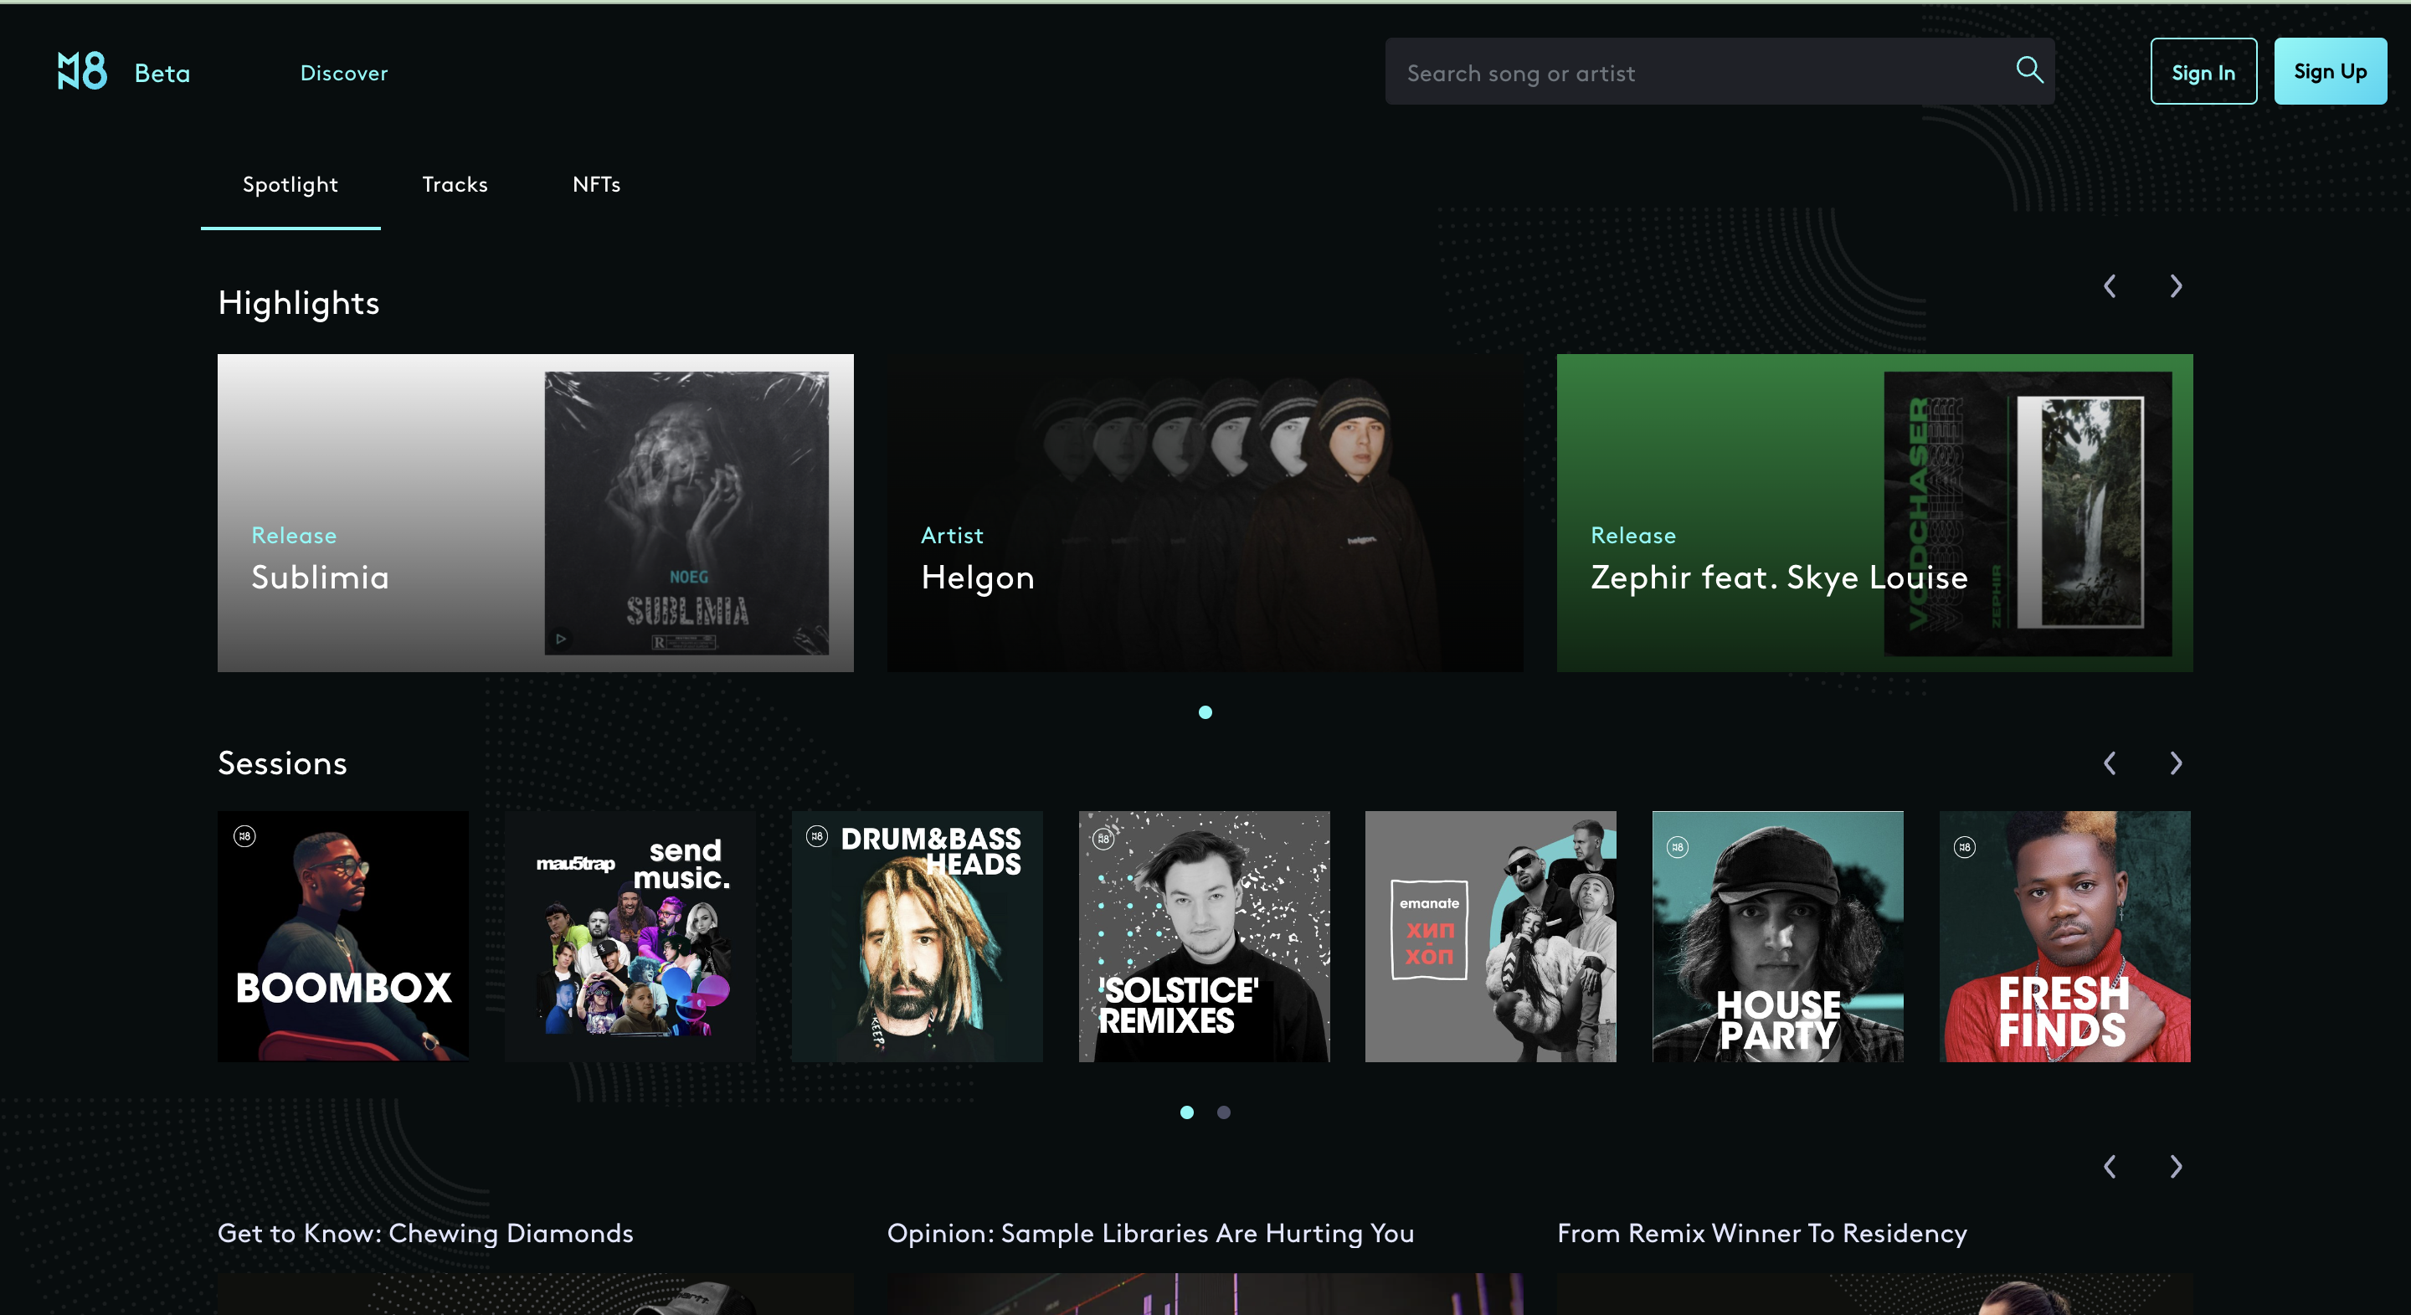2411x1315 pixels.
Task: Open the House Party session
Action: pos(1777,936)
